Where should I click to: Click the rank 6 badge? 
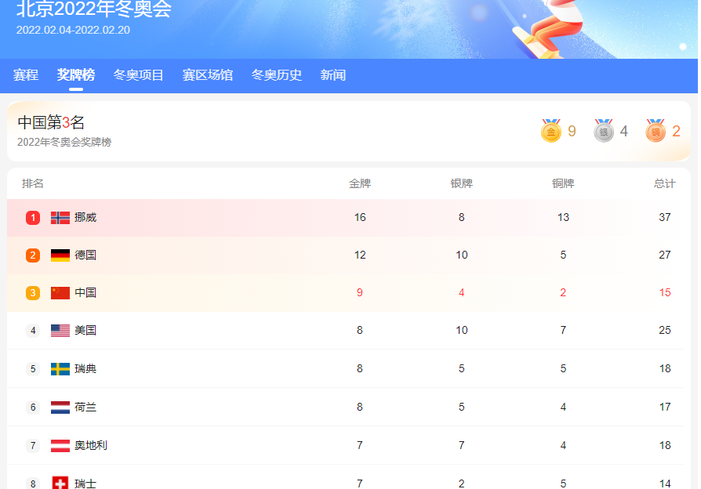[33, 407]
